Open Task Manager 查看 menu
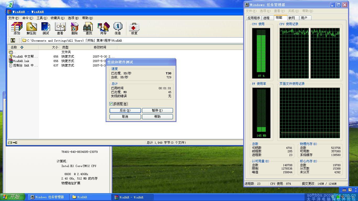This screenshot has height=201, width=358. (x=279, y=11)
